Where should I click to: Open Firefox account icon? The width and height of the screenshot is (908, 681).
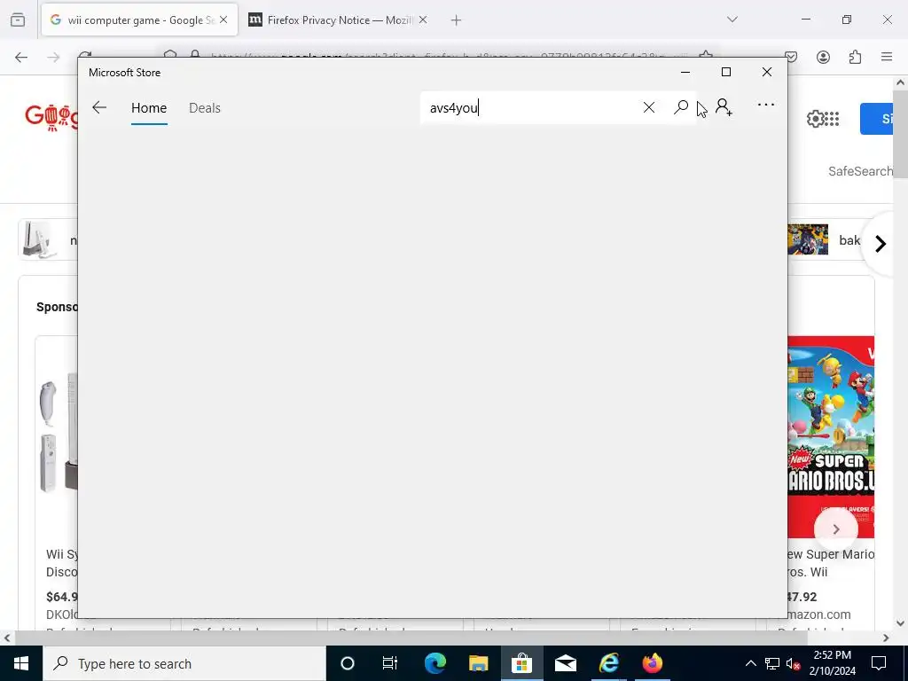[823, 57]
